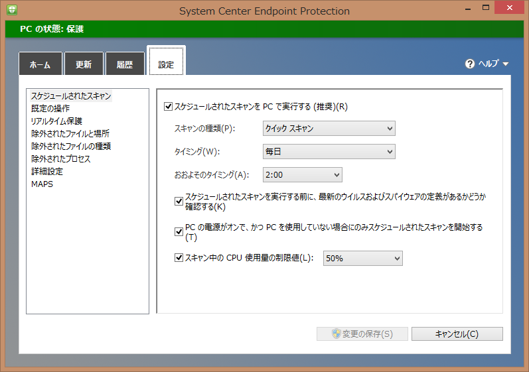This screenshot has width=529, height=372.
Task: Open リアルタイム保護 settings page
Action: pos(56,121)
